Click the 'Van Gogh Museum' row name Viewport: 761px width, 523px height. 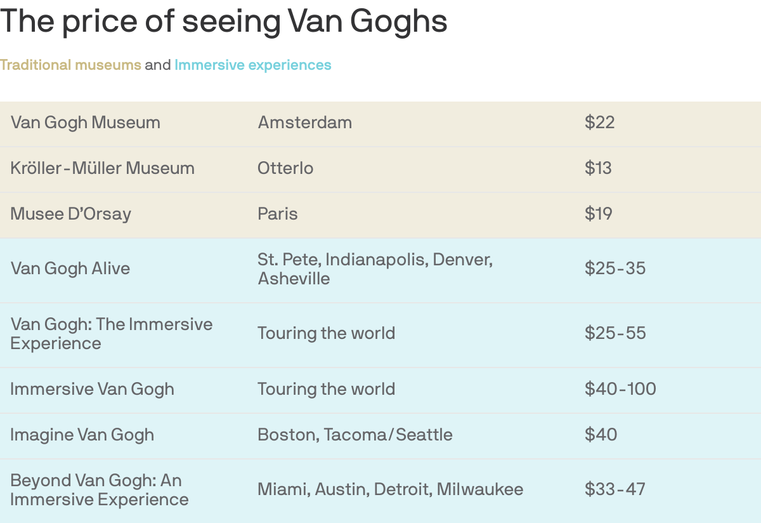point(86,122)
